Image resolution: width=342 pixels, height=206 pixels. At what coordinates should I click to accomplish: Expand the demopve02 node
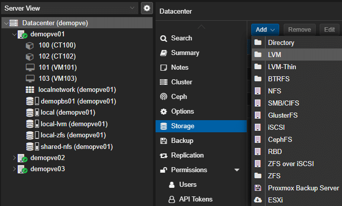(14, 158)
